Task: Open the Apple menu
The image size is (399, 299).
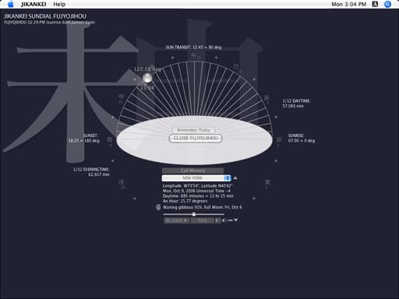Action: click(x=11, y=4)
